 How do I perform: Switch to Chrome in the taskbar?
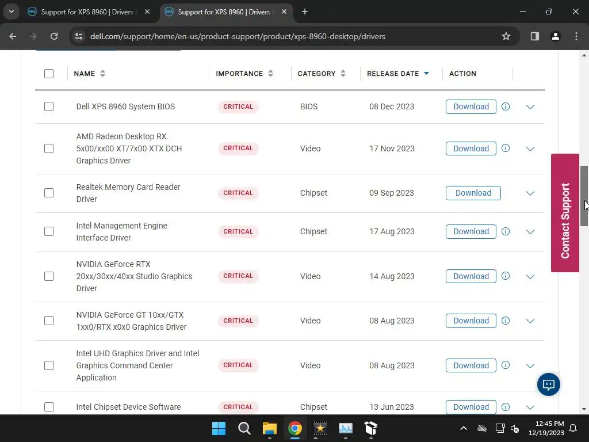click(x=295, y=428)
